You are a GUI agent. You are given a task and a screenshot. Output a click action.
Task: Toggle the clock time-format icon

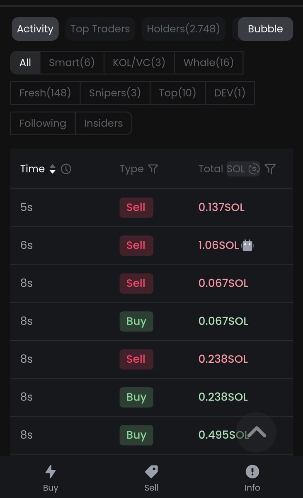click(x=66, y=169)
